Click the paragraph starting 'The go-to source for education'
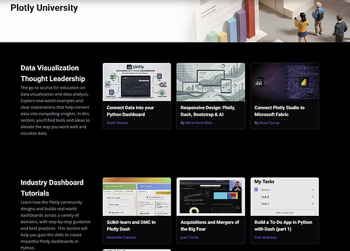 coord(55,110)
